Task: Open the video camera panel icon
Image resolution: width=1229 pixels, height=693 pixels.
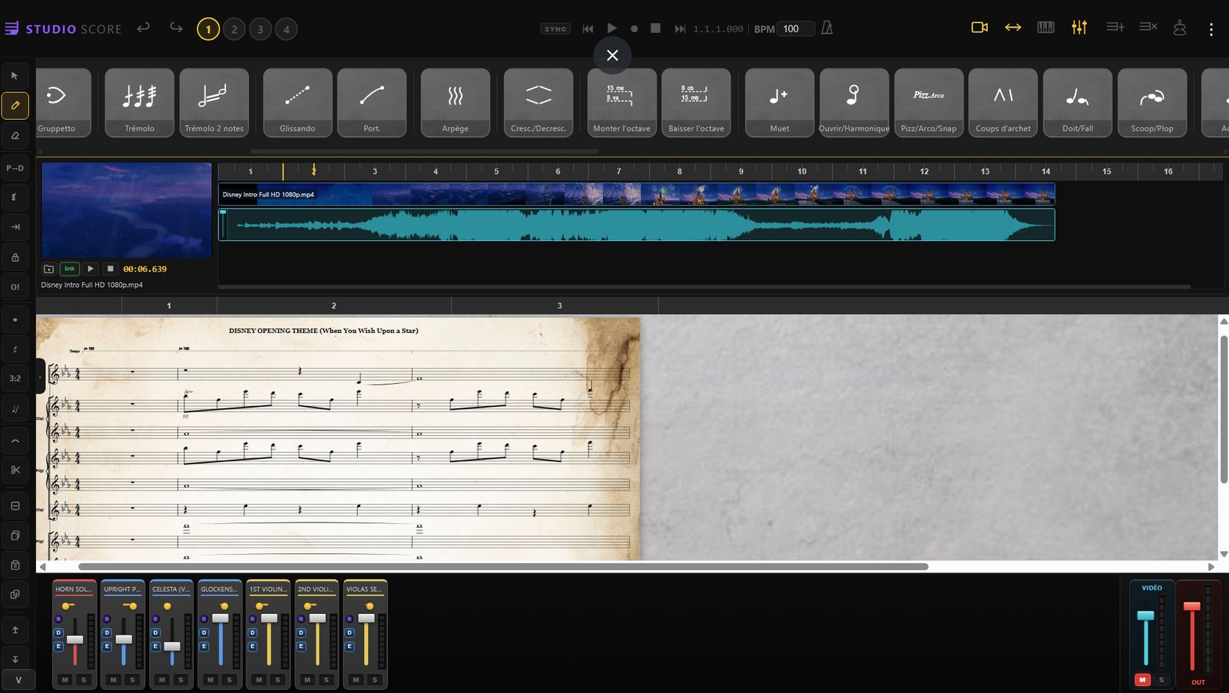Action: (x=979, y=28)
